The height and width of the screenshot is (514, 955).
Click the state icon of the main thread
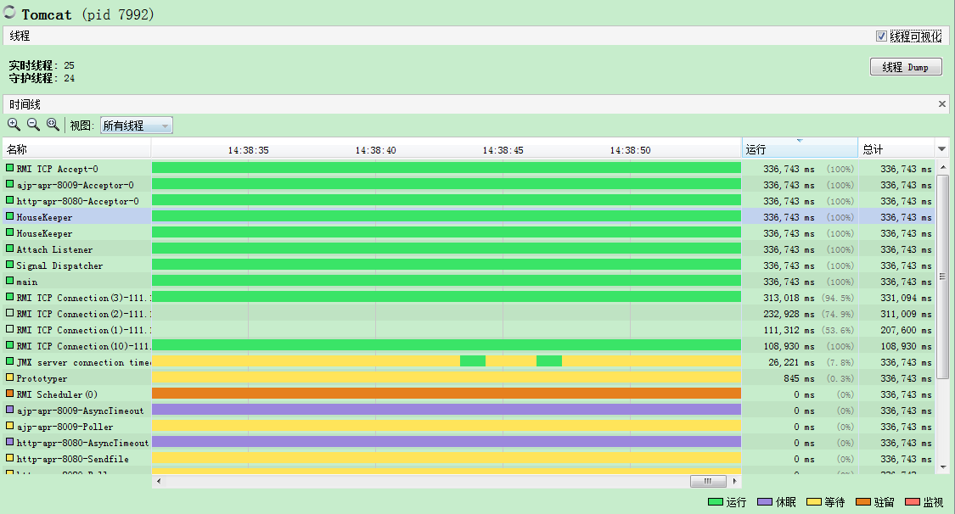[9, 281]
